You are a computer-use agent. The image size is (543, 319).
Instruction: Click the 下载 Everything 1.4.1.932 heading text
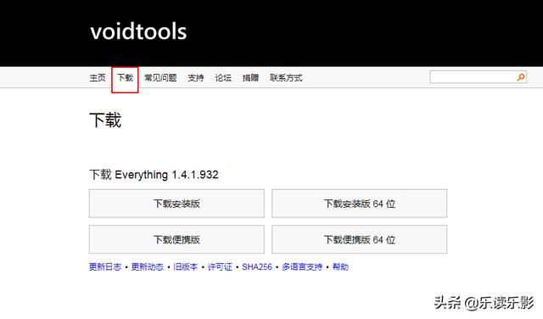154,175
